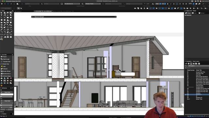The image size is (209, 118).
Task: Select the Internal Views sheet row
Action: 197,86
